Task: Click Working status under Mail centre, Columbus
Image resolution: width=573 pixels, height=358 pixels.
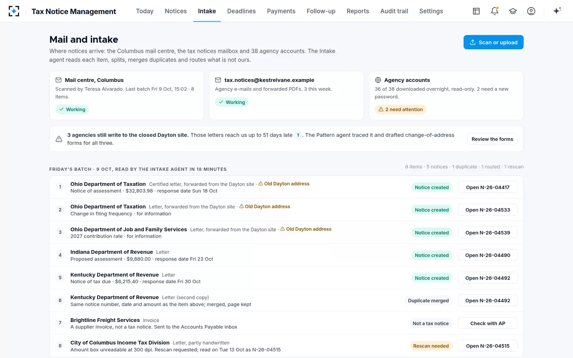Action: 72,109
